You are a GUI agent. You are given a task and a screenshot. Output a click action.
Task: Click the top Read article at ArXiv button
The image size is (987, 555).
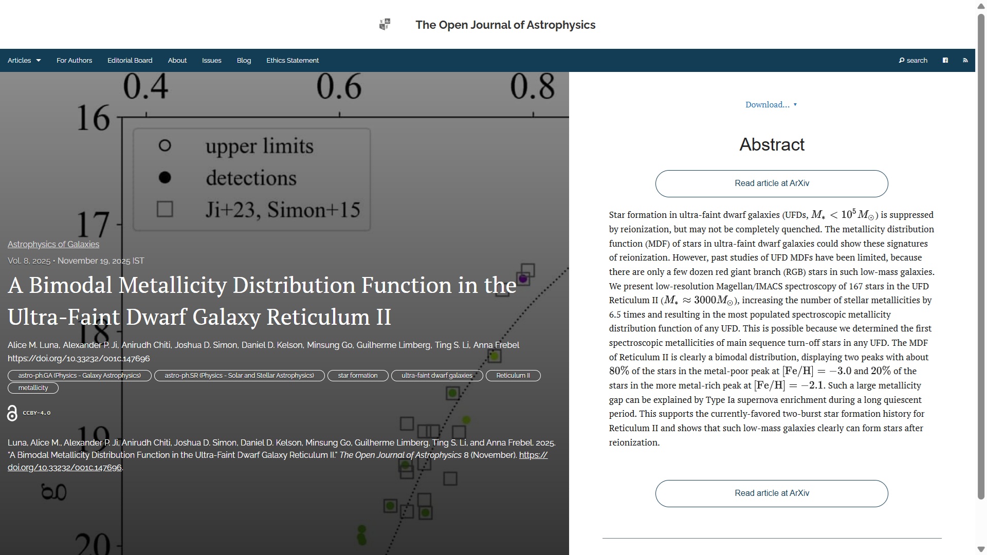tap(771, 183)
